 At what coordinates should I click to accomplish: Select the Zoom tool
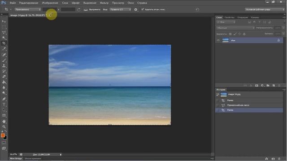pyautogui.click(x=4, y=127)
